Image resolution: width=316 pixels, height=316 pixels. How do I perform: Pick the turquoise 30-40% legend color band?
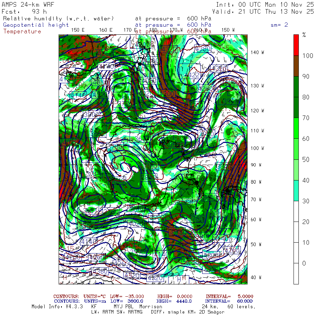296,190
